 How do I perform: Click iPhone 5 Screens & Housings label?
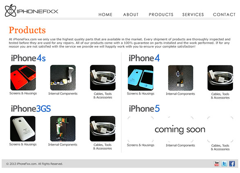click(141, 145)
